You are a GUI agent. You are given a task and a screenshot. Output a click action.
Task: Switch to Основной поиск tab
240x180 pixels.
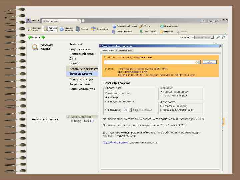(107, 51)
